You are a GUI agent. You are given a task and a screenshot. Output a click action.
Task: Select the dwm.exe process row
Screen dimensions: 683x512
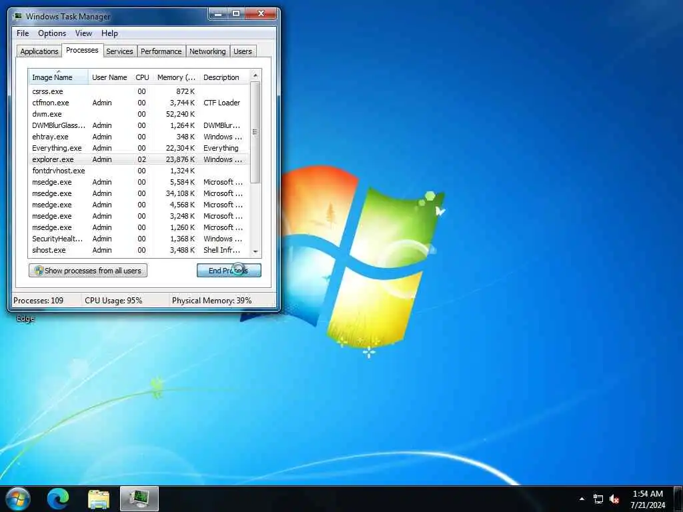coord(139,114)
